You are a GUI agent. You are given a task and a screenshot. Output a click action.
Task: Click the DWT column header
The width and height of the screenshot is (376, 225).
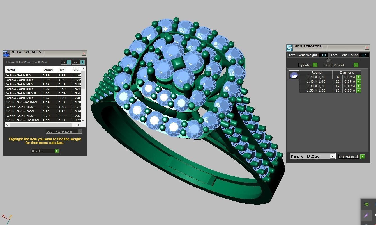[x=64, y=70]
